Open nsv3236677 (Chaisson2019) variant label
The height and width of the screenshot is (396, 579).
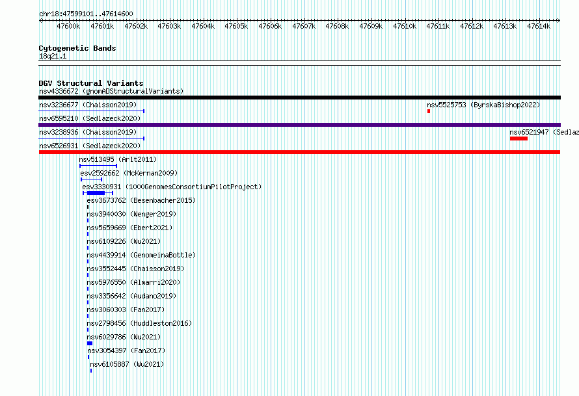[x=88, y=105]
